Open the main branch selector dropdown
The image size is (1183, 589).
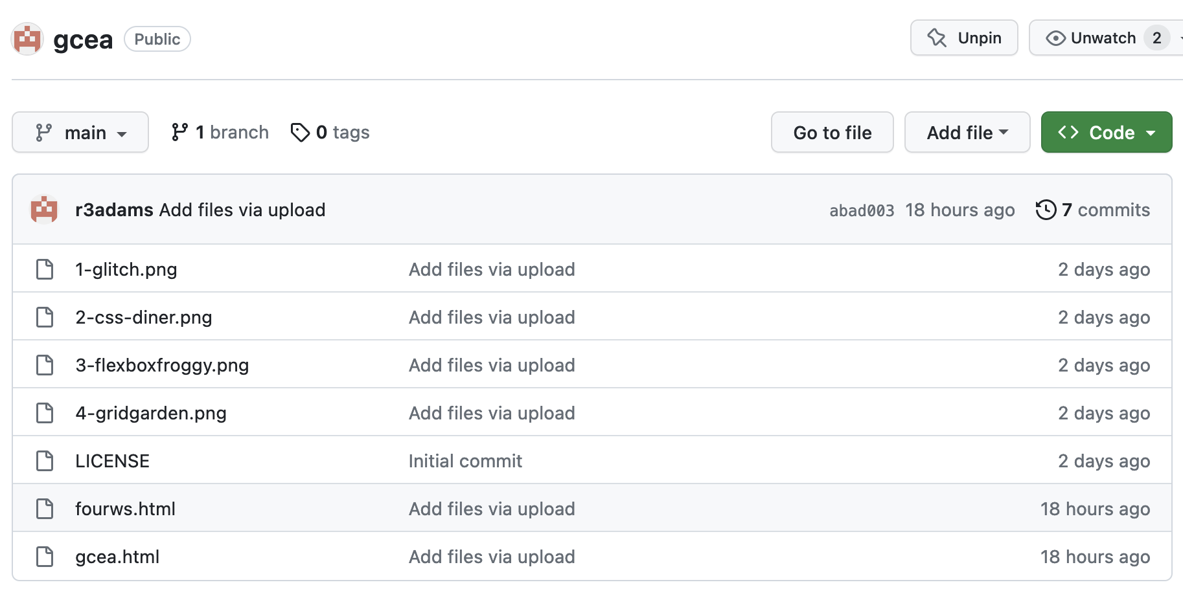tap(80, 133)
